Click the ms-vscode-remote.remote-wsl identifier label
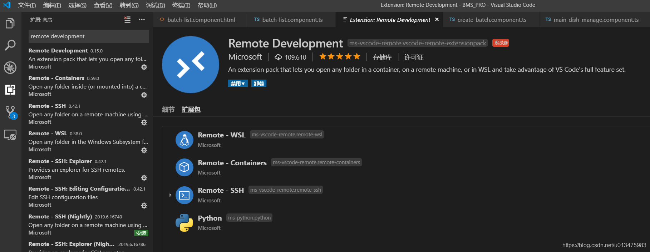The width and height of the screenshot is (650, 252). tap(287, 135)
